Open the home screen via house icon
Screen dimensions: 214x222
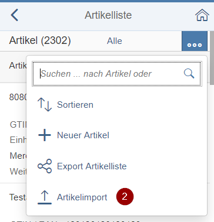[202, 15]
